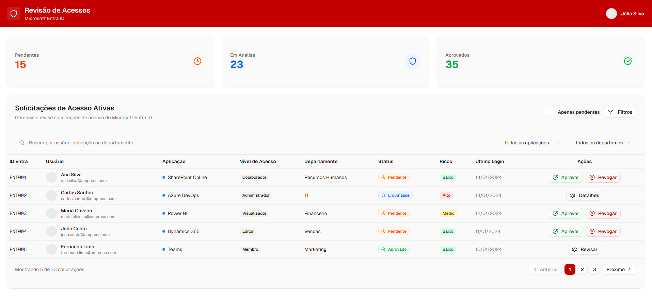Viewport: 652px width, 304px height.
Task: Open Ana Silva's user avatar
Action: click(51, 177)
